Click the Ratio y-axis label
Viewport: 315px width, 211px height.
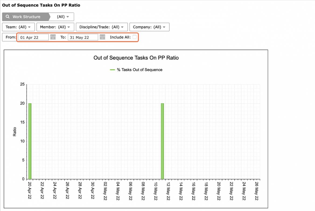point(15,132)
